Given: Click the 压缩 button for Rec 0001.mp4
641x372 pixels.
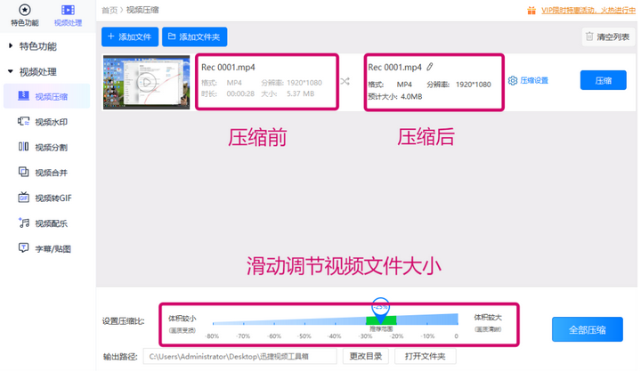Looking at the screenshot, I should 603,80.
